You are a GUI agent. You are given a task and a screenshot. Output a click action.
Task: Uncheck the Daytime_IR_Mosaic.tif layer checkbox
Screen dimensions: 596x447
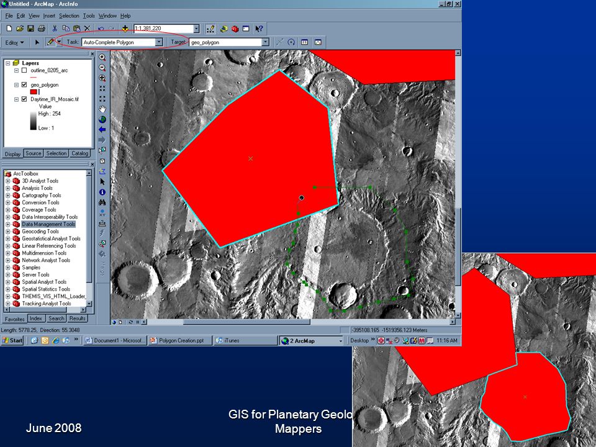(x=24, y=99)
